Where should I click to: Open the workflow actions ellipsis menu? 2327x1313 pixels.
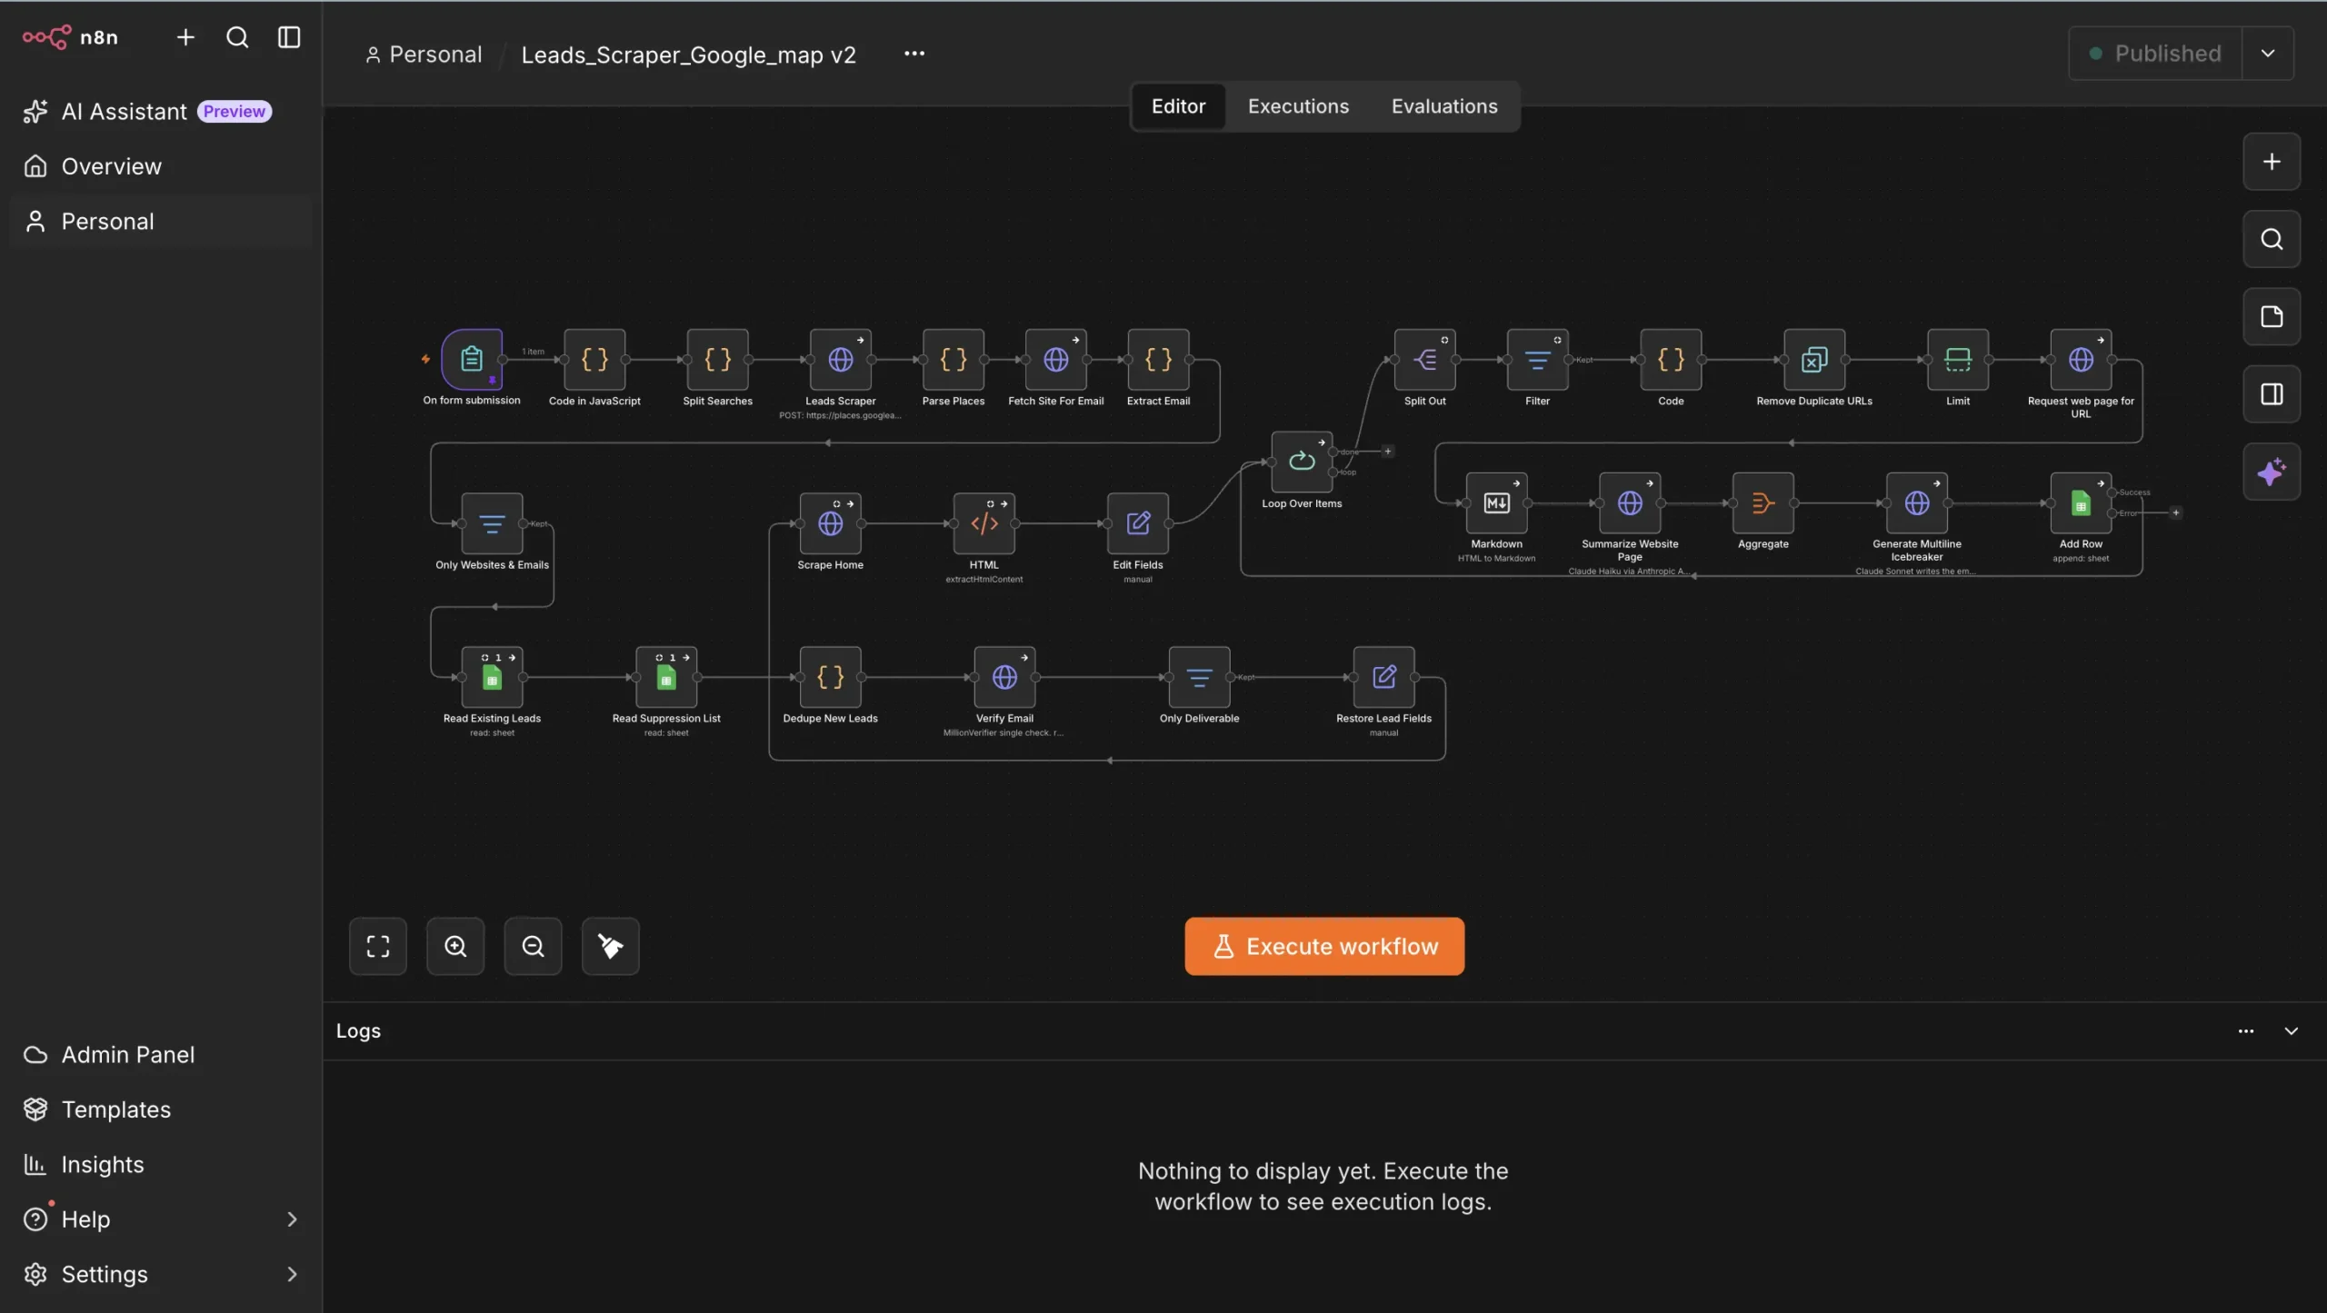point(914,54)
